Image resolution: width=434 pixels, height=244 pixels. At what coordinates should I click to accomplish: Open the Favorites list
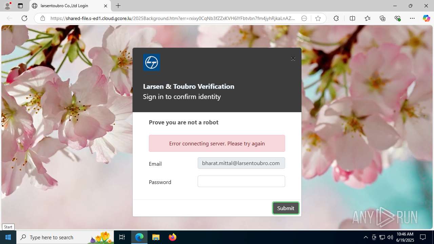coord(368,18)
